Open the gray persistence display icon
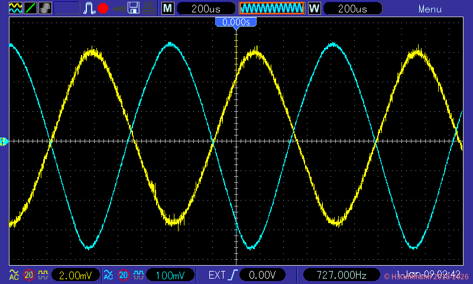473x284 pixels. [45, 8]
